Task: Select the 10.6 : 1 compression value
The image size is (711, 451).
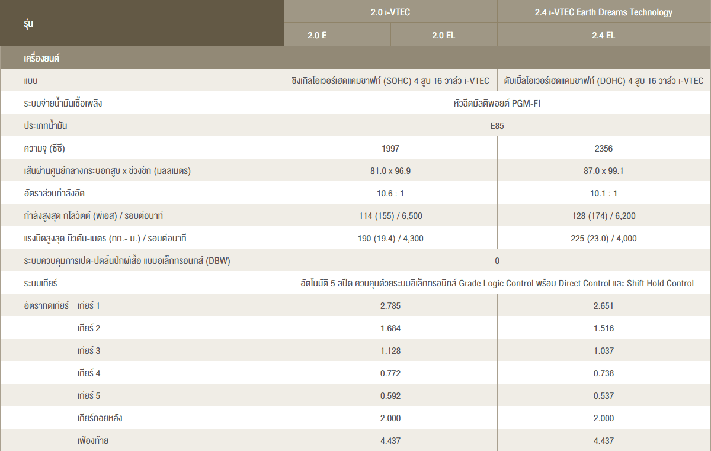Action: pyautogui.click(x=390, y=194)
